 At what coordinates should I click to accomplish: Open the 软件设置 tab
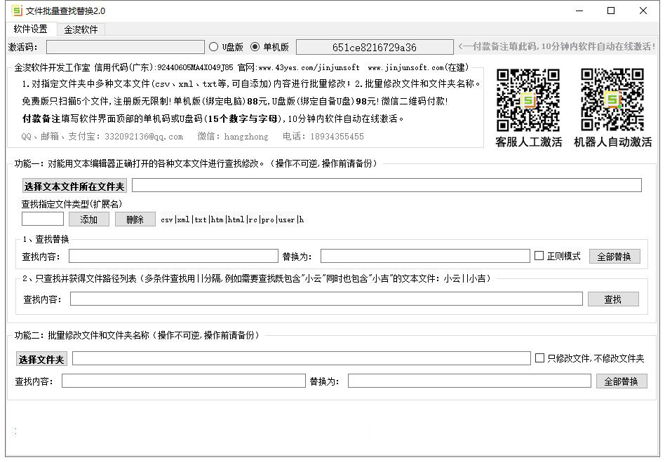[31, 29]
